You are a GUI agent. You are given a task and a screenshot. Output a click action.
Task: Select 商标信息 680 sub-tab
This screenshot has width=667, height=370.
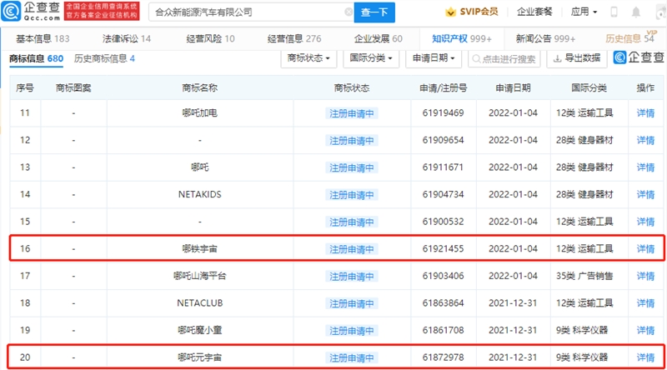pos(36,58)
